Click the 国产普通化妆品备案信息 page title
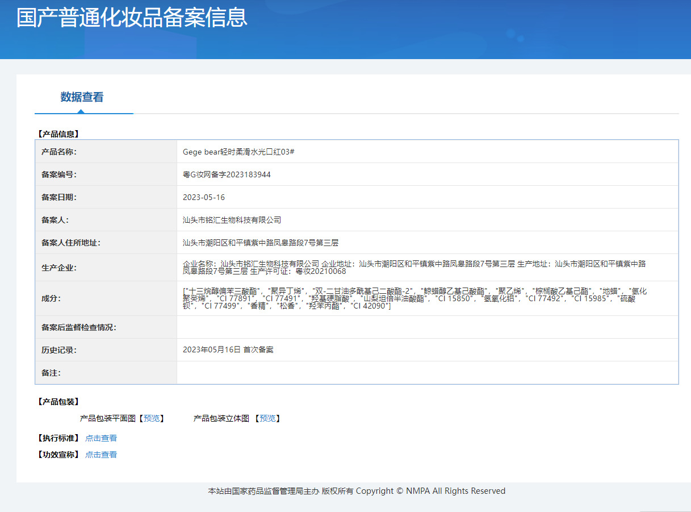 point(132,18)
